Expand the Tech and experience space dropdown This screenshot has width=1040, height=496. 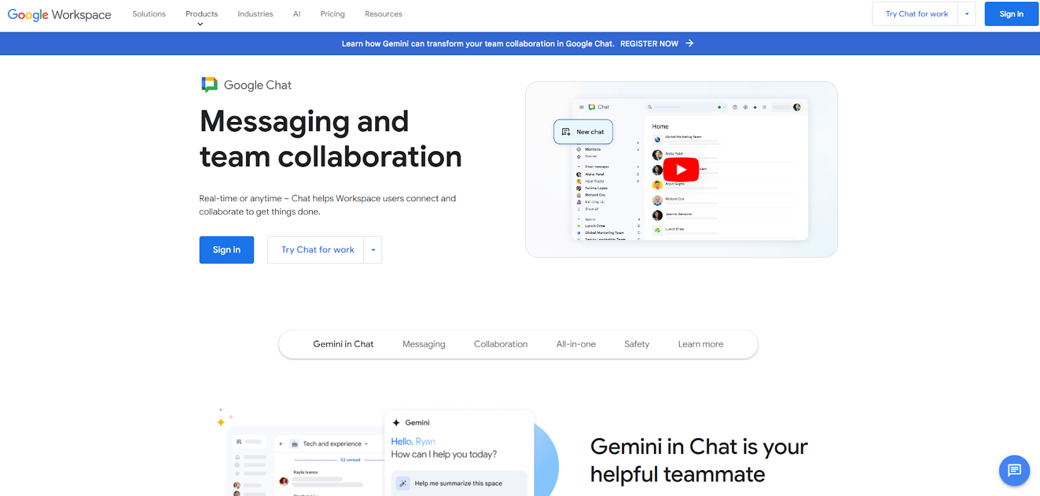(x=366, y=444)
